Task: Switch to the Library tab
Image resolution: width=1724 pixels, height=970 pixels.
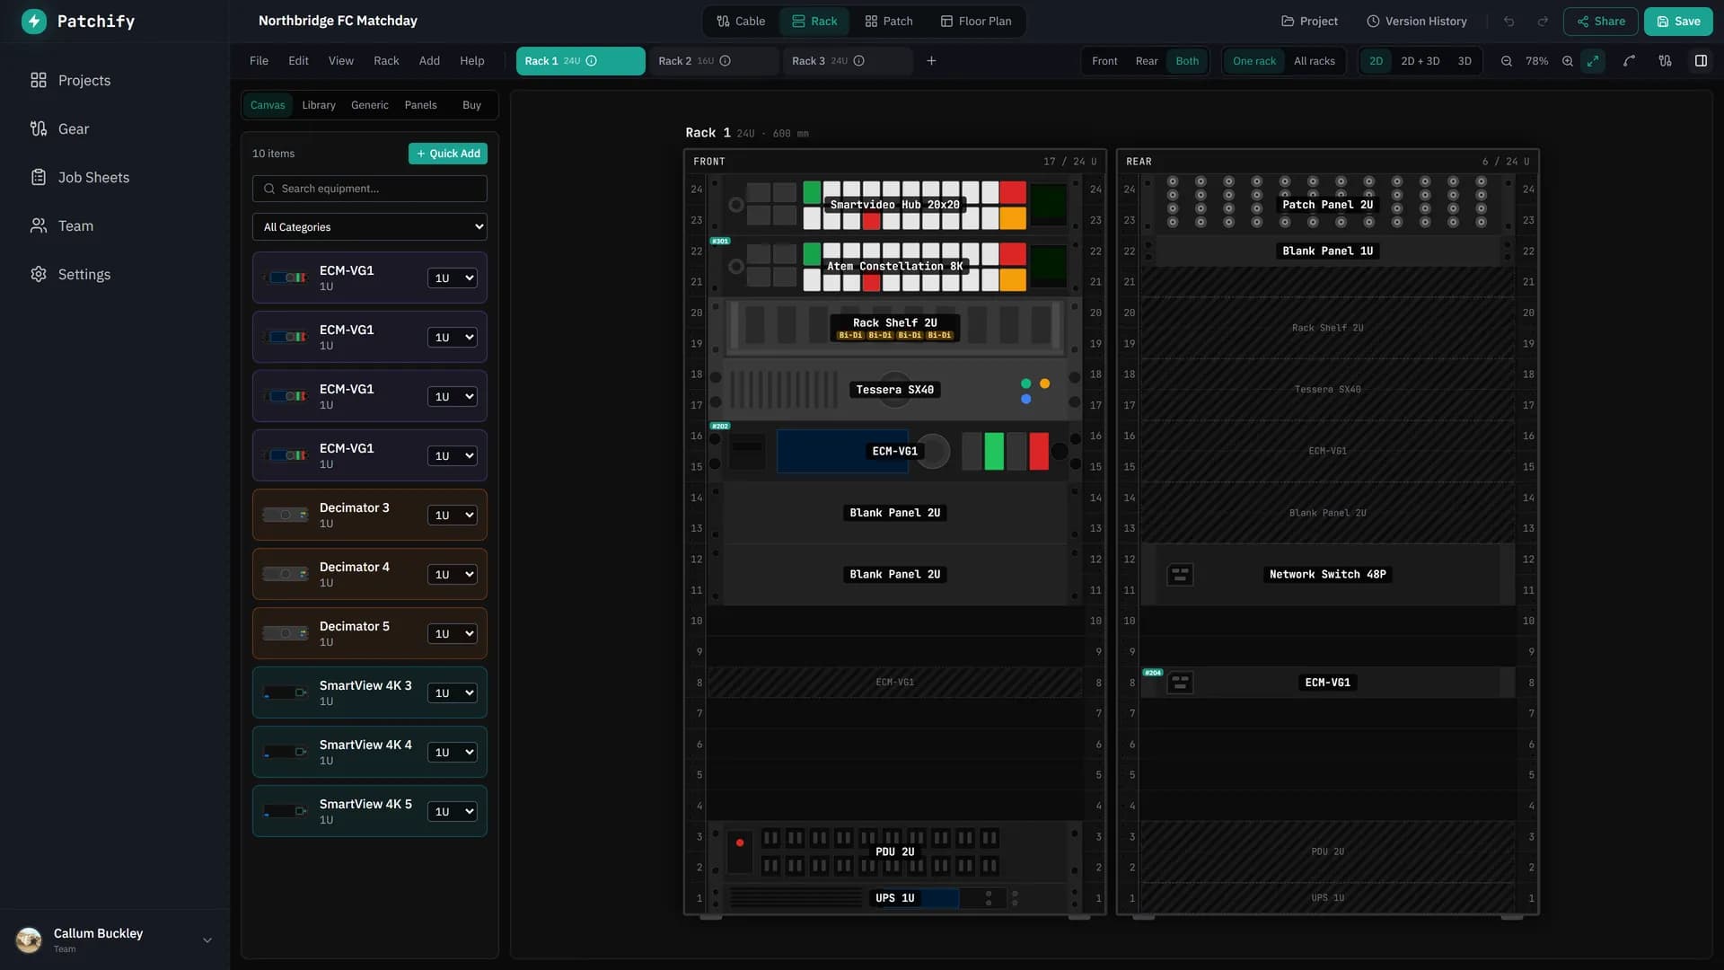Action: tap(319, 105)
